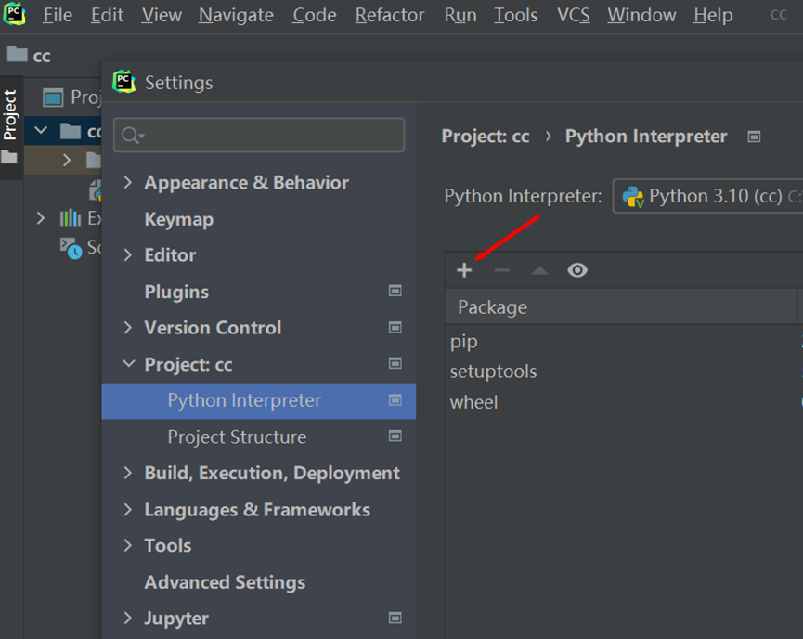This screenshot has width=803, height=639.
Task: Click icon beside Python Interpreter breadcrumb heading
Action: tap(754, 137)
